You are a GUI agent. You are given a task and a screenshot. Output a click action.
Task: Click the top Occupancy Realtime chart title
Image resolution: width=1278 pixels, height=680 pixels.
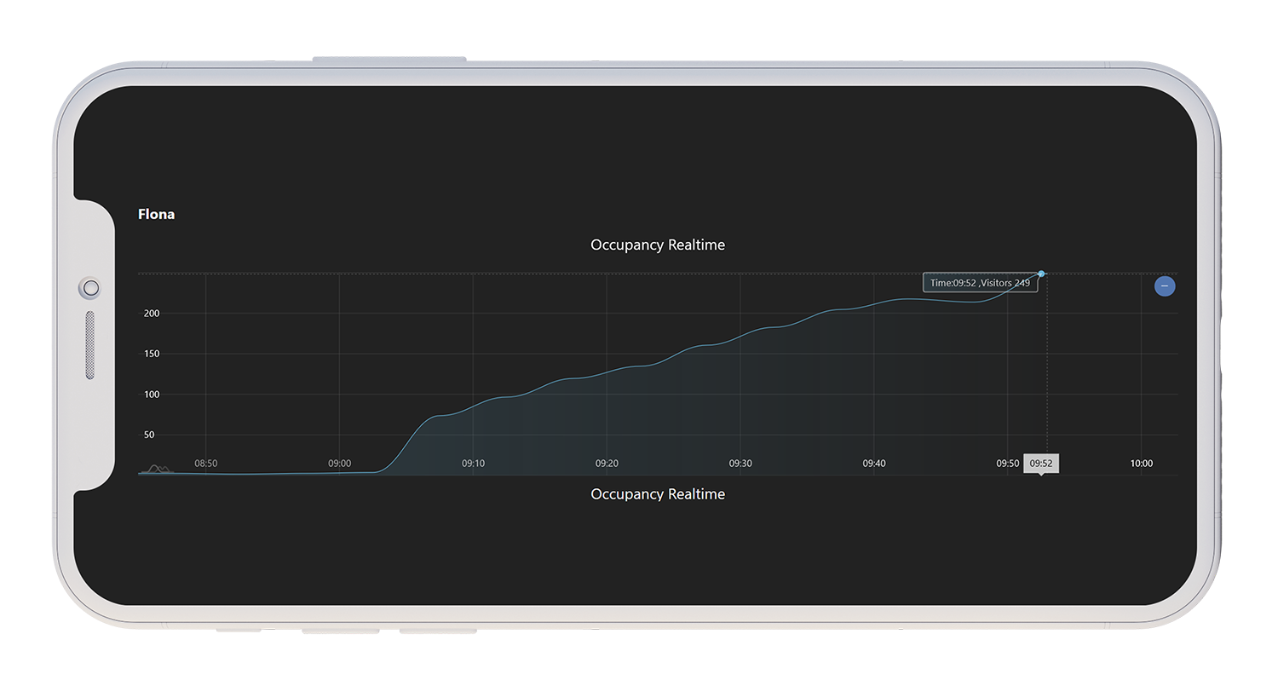[x=657, y=245]
